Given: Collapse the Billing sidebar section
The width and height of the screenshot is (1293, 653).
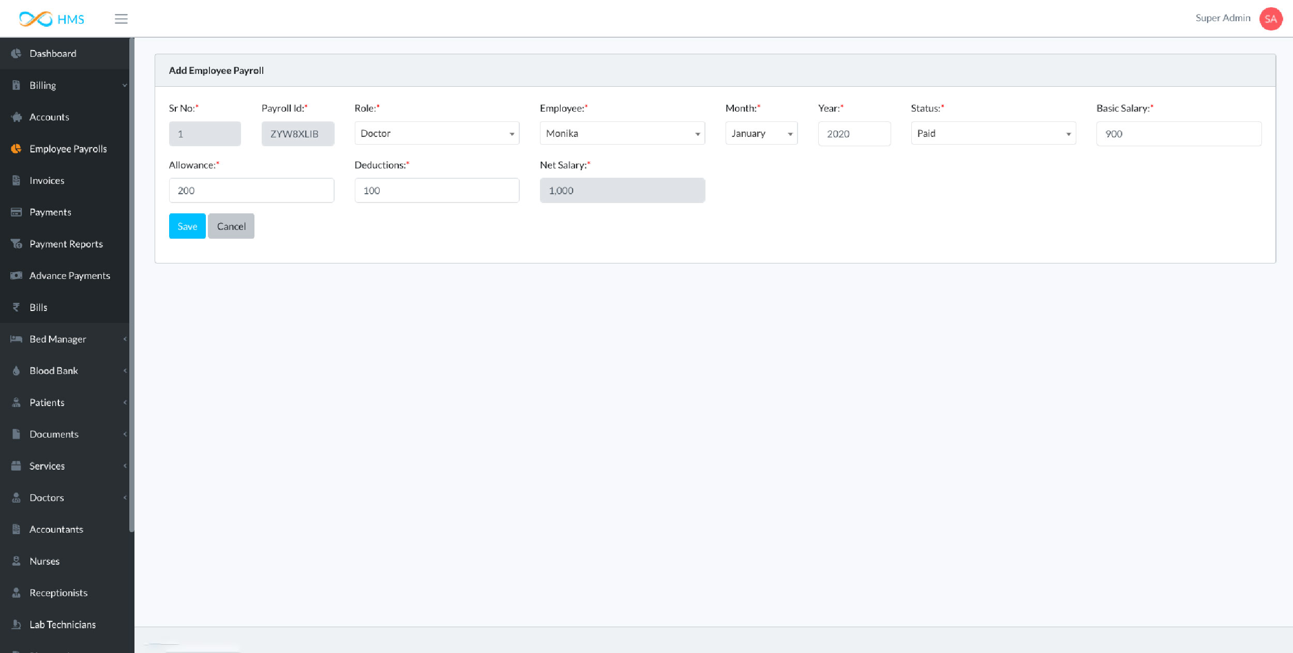Looking at the screenshot, I should pos(43,85).
